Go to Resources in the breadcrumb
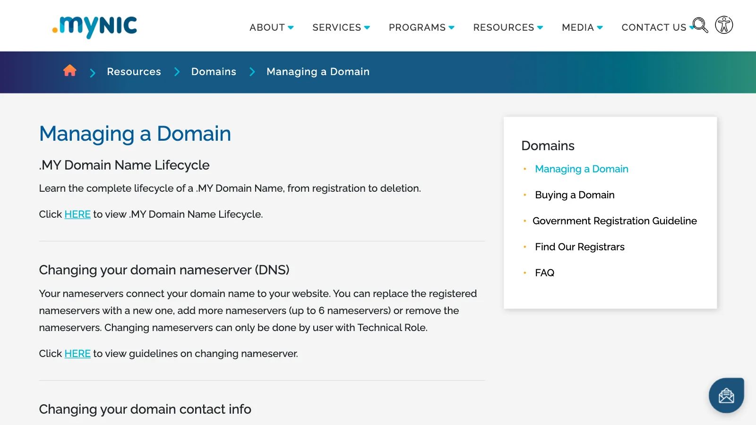 134,72
